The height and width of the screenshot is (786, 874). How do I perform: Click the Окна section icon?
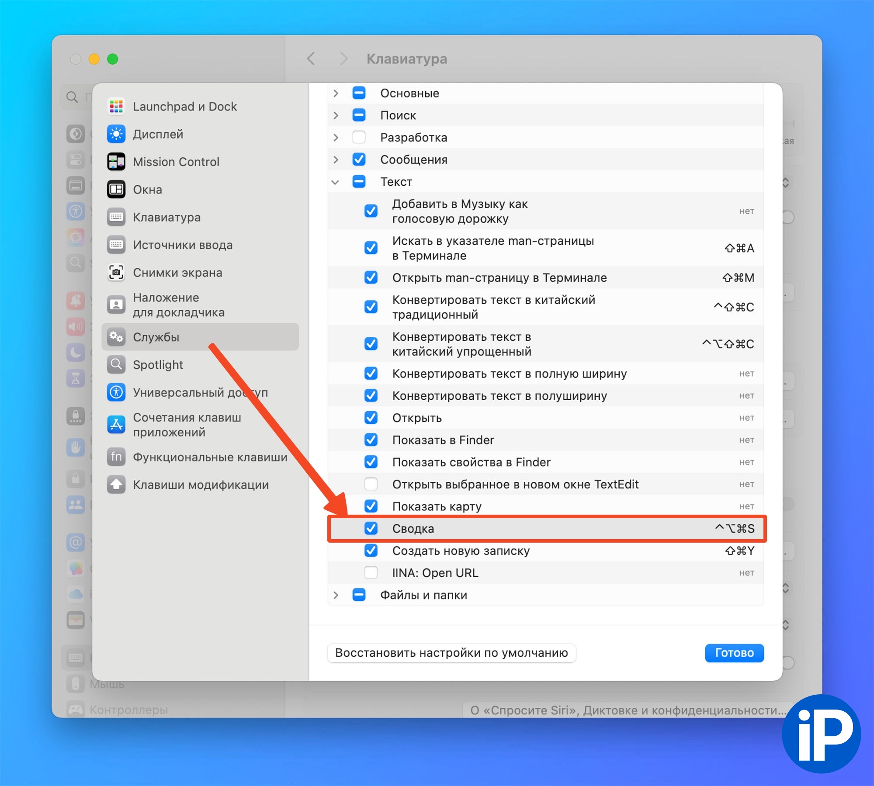pos(116,189)
